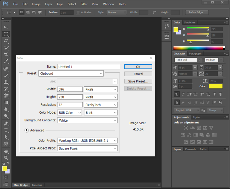Choose Subtract from selection mode
This screenshot has width=230, height=189.
(x=34, y=12)
